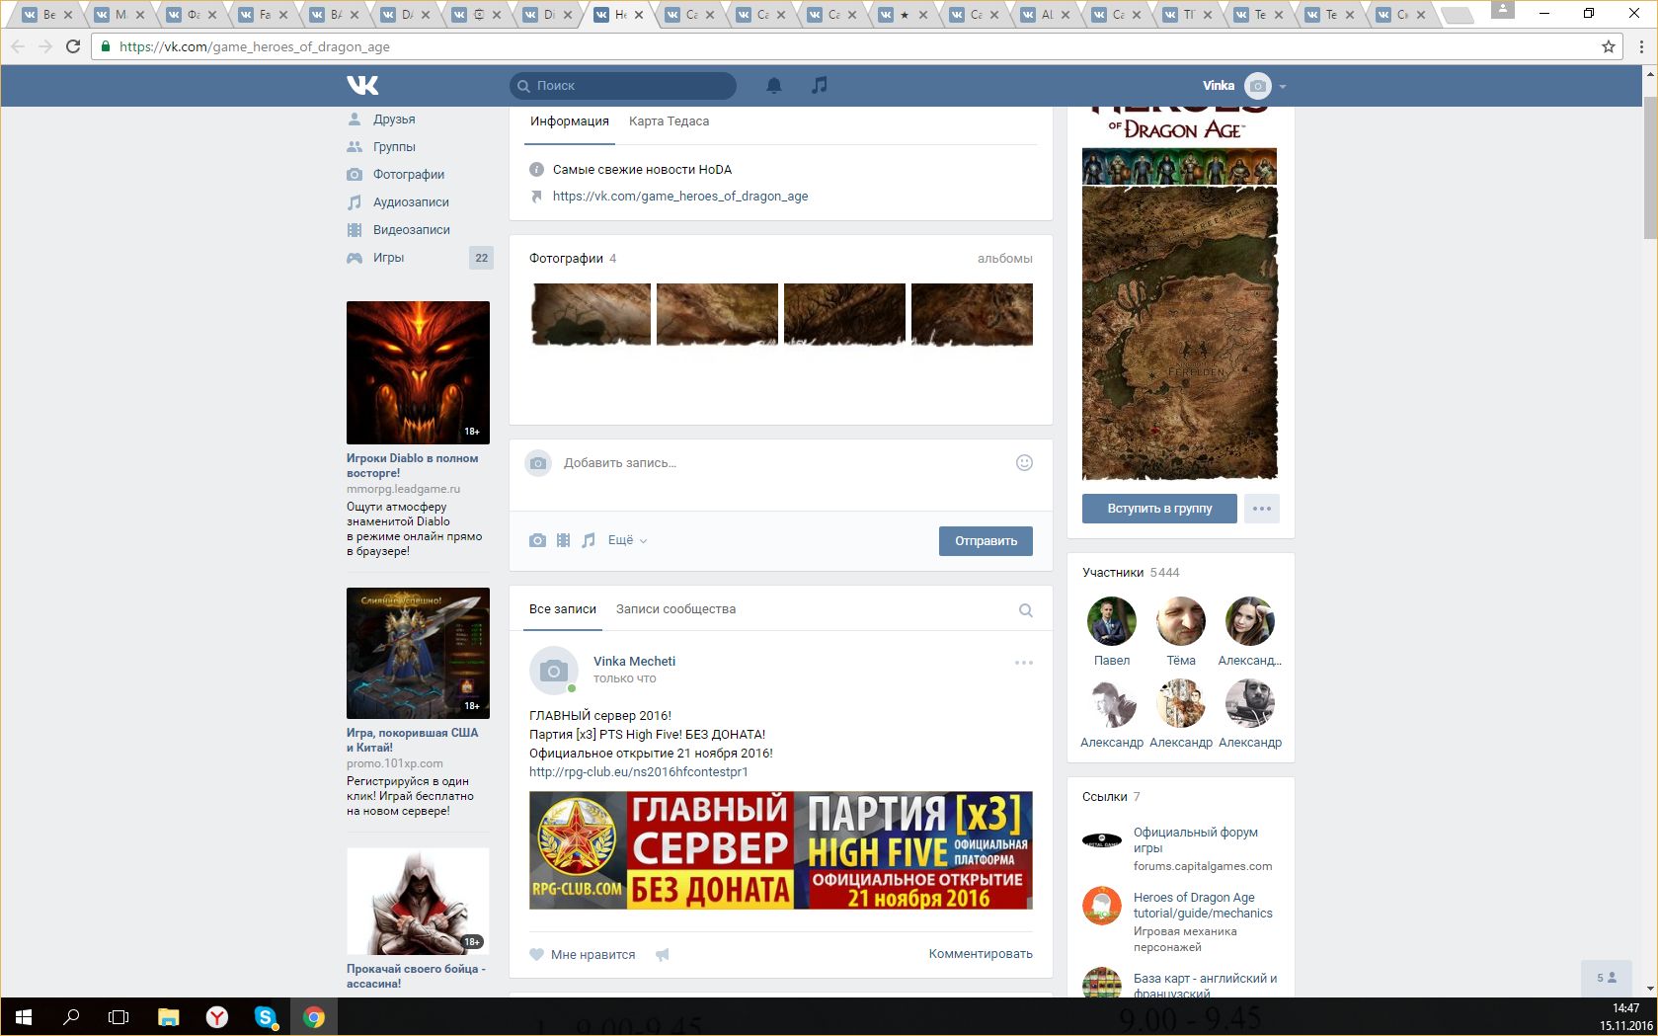Click the VK logo in the header

tap(362, 86)
